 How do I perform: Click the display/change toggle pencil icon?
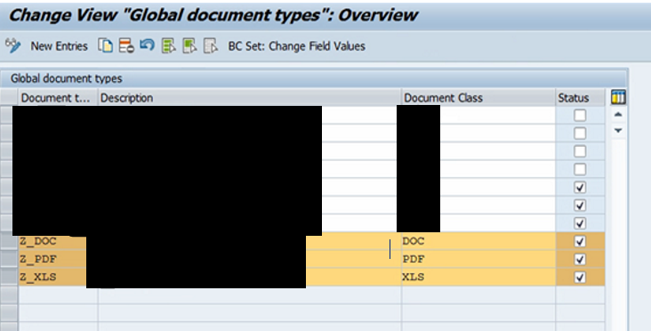point(12,45)
